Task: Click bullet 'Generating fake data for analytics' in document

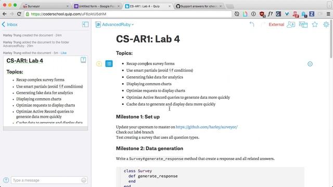Action: point(155,77)
